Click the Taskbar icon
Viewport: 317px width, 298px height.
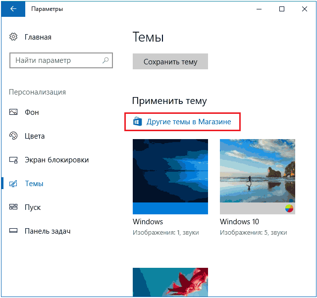(13, 231)
